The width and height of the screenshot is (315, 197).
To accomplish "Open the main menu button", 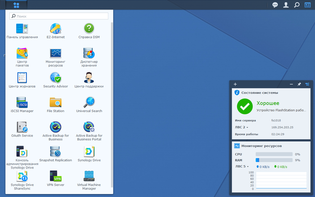I will [16, 5].
